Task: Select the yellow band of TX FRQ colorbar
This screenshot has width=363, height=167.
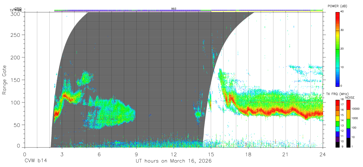Action: click(x=338, y=118)
